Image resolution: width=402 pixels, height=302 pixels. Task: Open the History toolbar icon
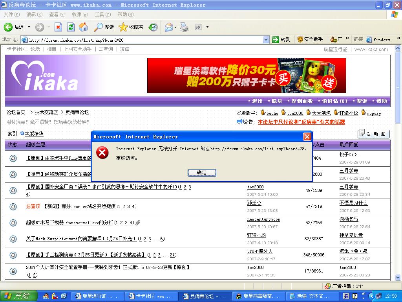point(153,27)
